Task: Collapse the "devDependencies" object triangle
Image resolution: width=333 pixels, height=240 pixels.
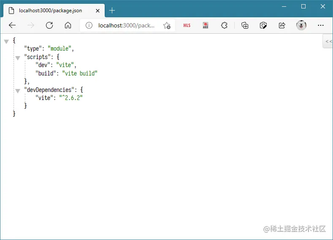Action: [x=18, y=91]
